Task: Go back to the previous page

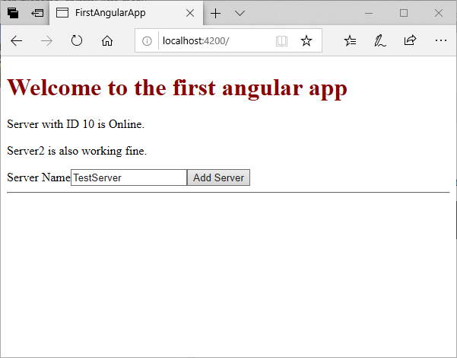Action: click(16, 41)
